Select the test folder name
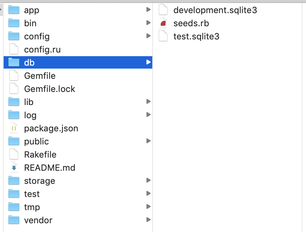Viewport: 306px width, 232px height. click(x=32, y=194)
